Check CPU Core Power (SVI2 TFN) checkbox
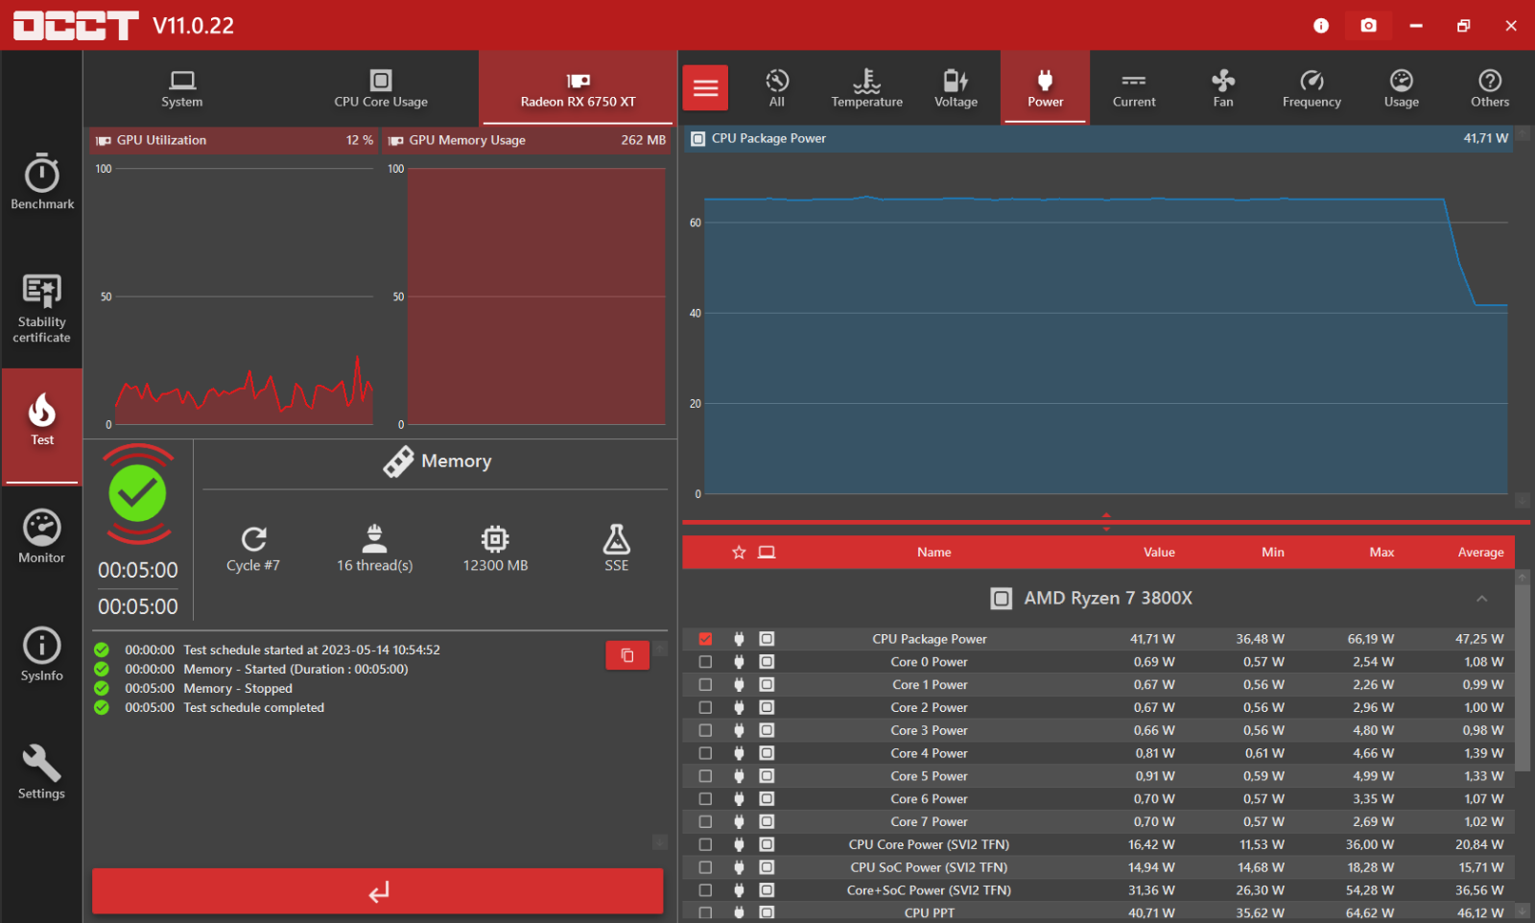The height and width of the screenshot is (923, 1535). point(705,845)
